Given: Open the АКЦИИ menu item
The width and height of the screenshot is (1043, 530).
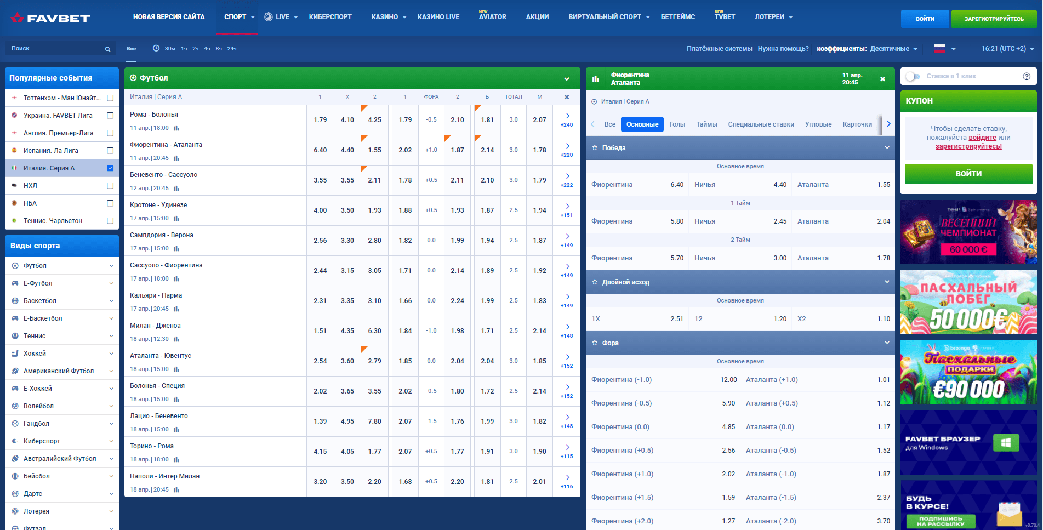Looking at the screenshot, I should click(537, 17).
